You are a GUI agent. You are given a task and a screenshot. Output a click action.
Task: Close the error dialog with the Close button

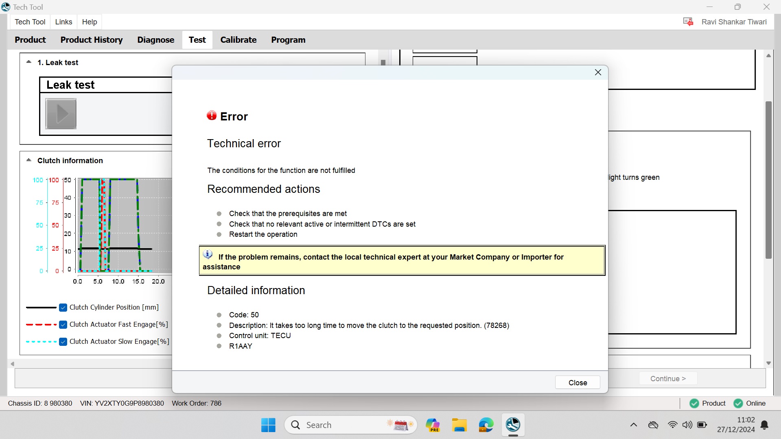(578, 382)
